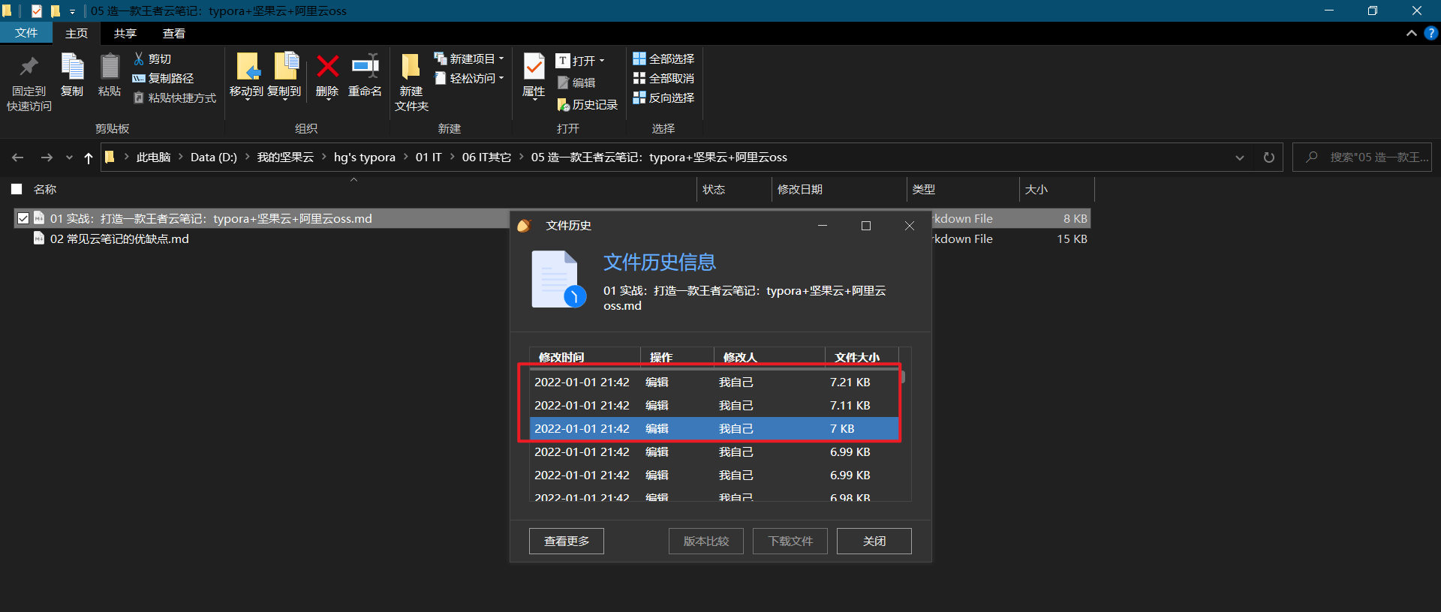Click 关闭 button in history dialog
This screenshot has height=612, width=1441.
click(874, 541)
